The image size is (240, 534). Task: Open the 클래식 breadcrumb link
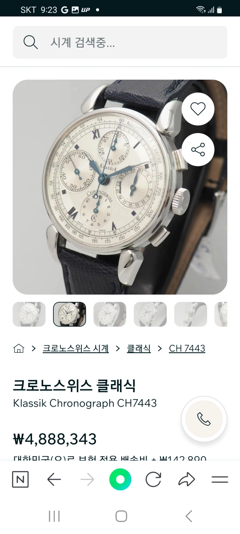[x=139, y=348]
